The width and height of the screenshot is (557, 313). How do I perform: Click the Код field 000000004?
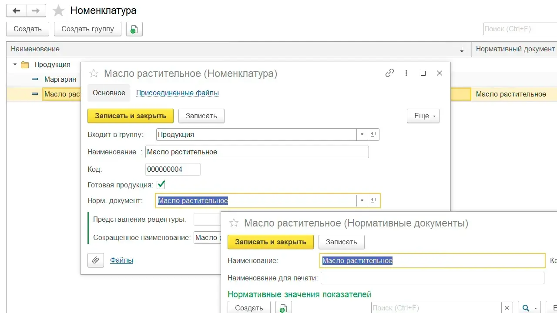(173, 170)
